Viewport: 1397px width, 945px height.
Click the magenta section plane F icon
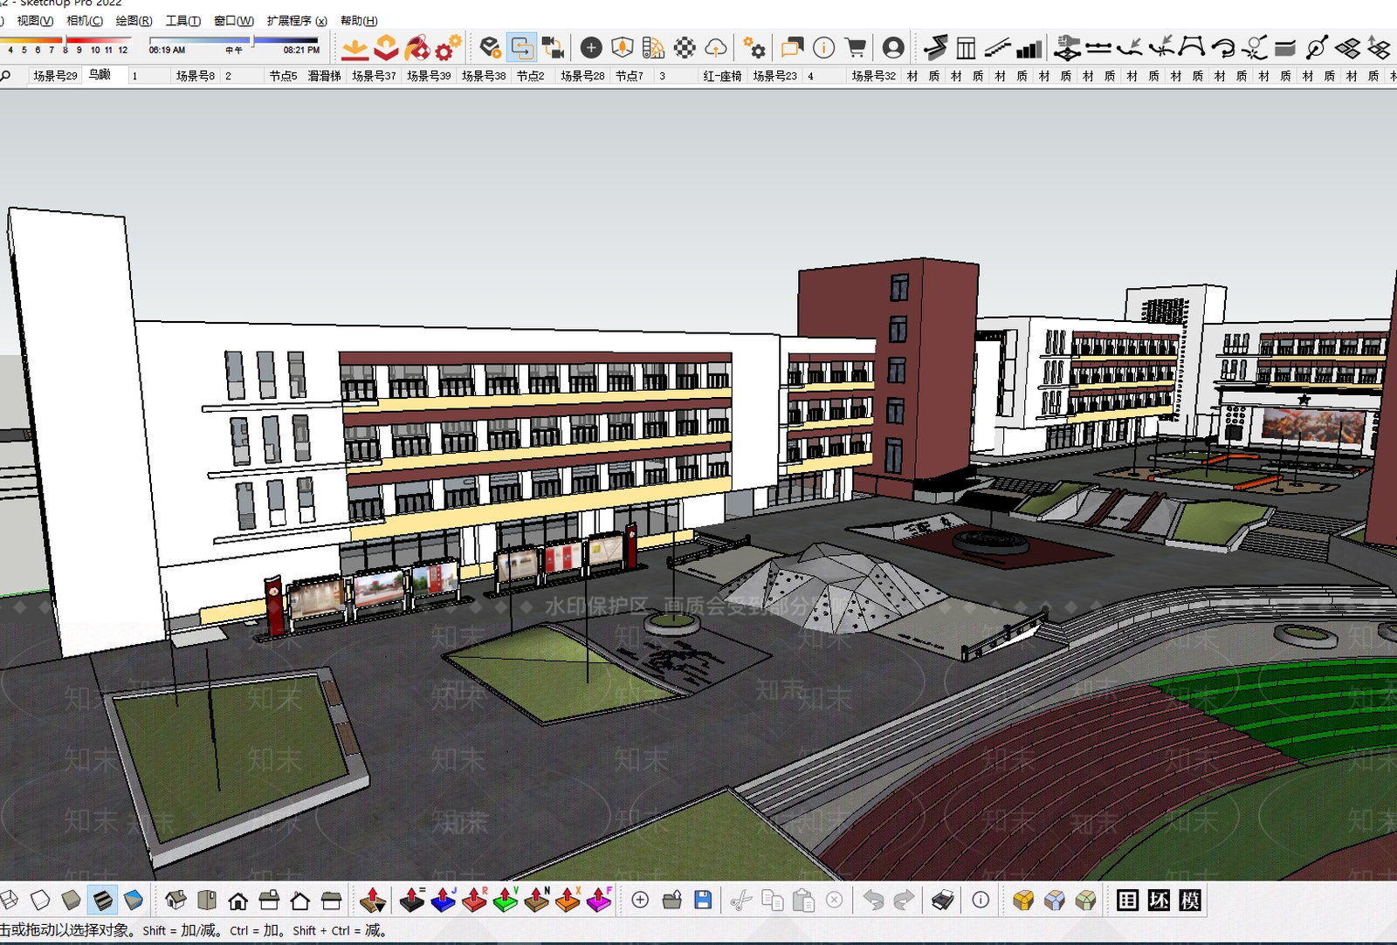coord(599,900)
